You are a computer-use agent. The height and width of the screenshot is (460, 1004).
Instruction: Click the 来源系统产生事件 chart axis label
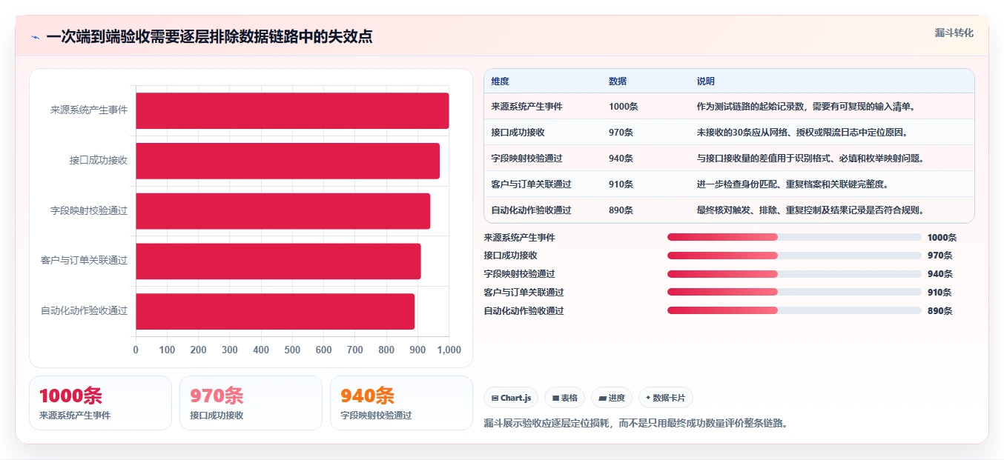pyautogui.click(x=89, y=110)
